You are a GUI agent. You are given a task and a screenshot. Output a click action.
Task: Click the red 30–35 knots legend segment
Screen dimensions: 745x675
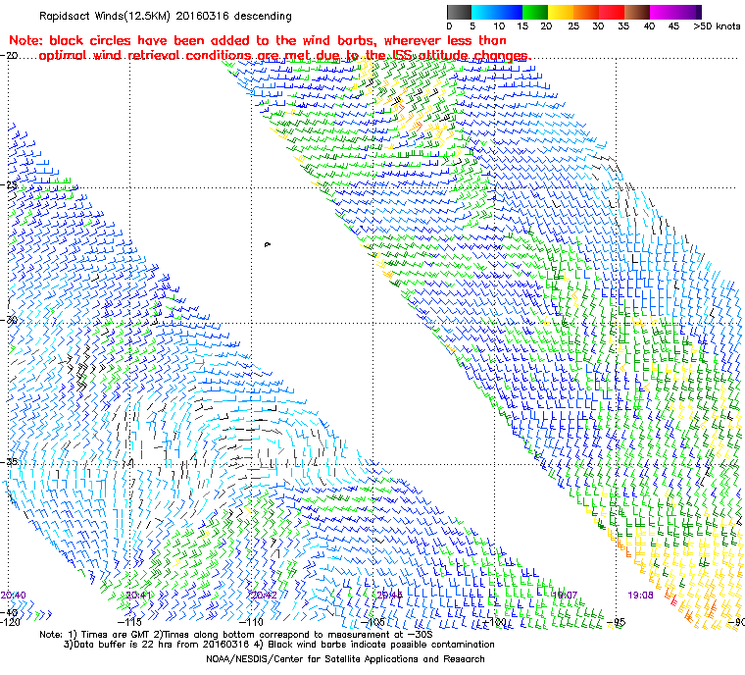(x=612, y=12)
